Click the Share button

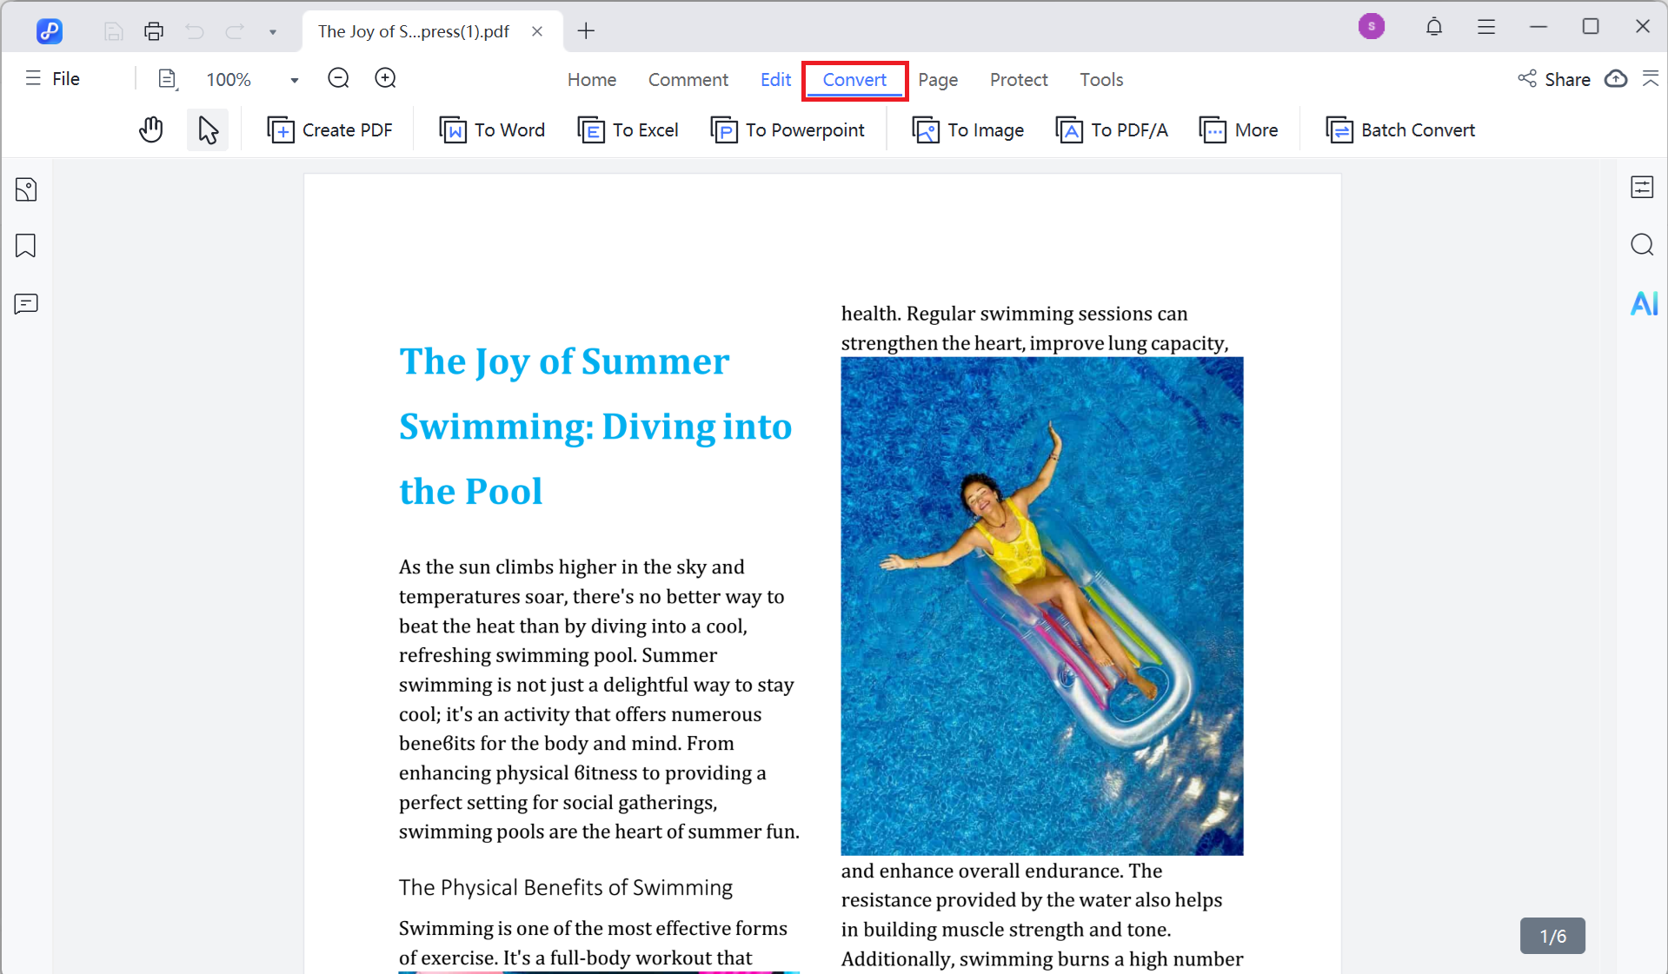pos(1554,79)
